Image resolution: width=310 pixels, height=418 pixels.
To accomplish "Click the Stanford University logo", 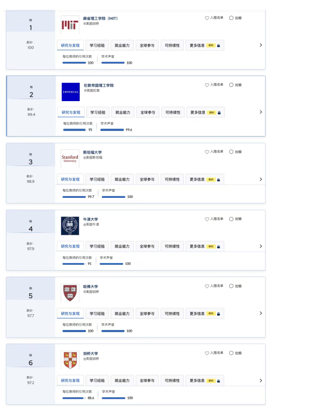I will (70, 159).
